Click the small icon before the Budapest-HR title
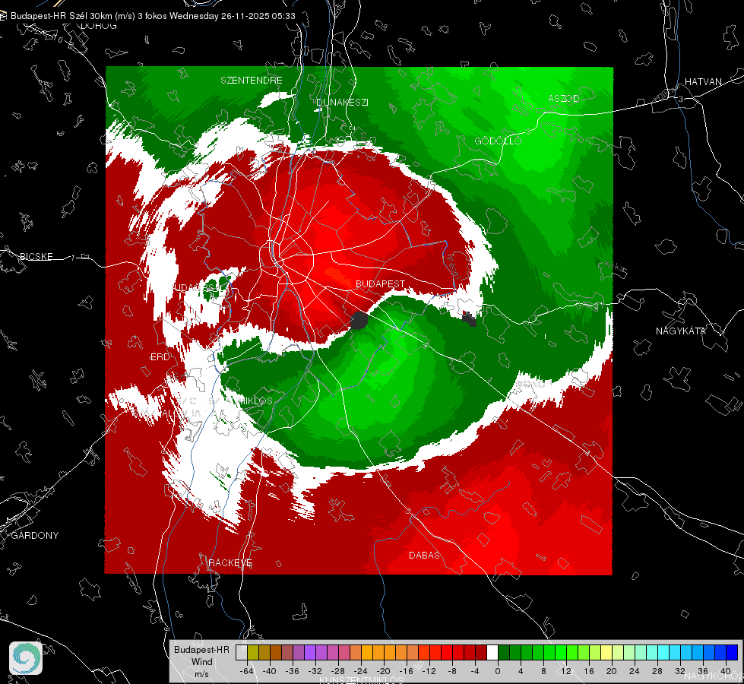The width and height of the screenshot is (744, 684). (x=3, y=16)
